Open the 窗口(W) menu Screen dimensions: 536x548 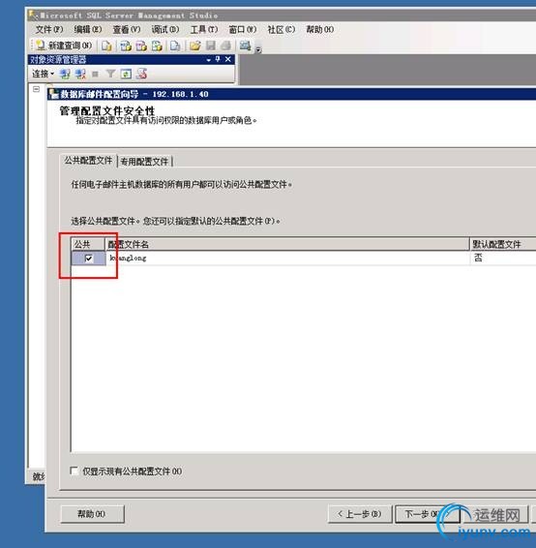pos(242,29)
